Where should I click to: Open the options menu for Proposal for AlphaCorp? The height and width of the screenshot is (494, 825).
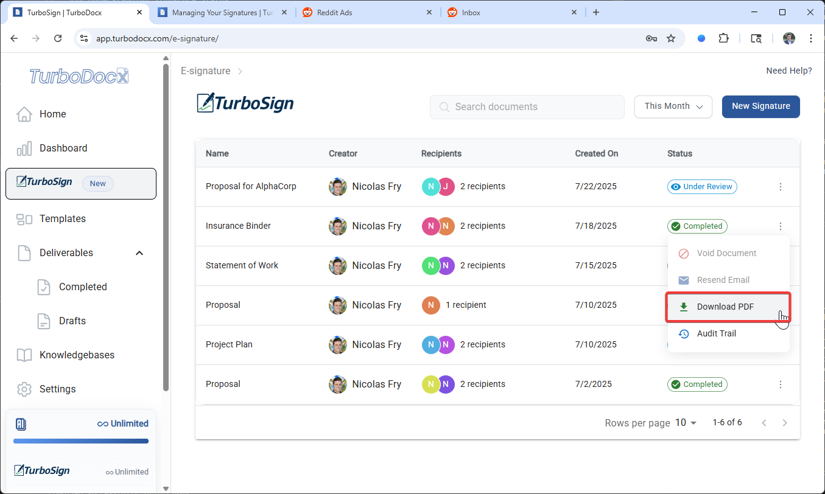click(781, 187)
